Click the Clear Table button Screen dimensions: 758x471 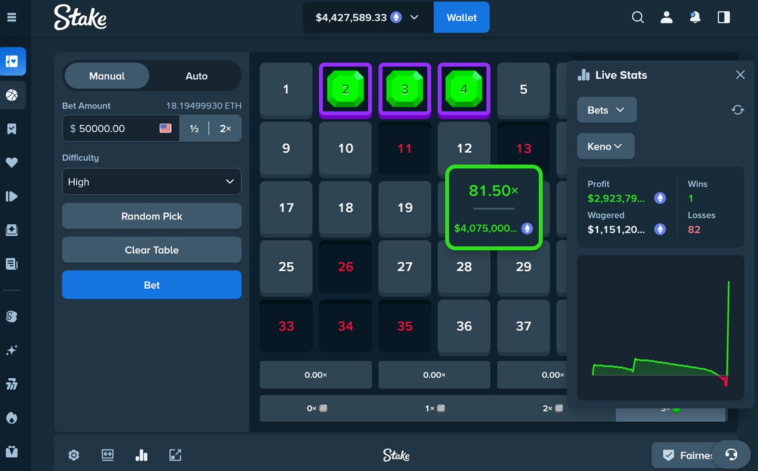pos(152,250)
